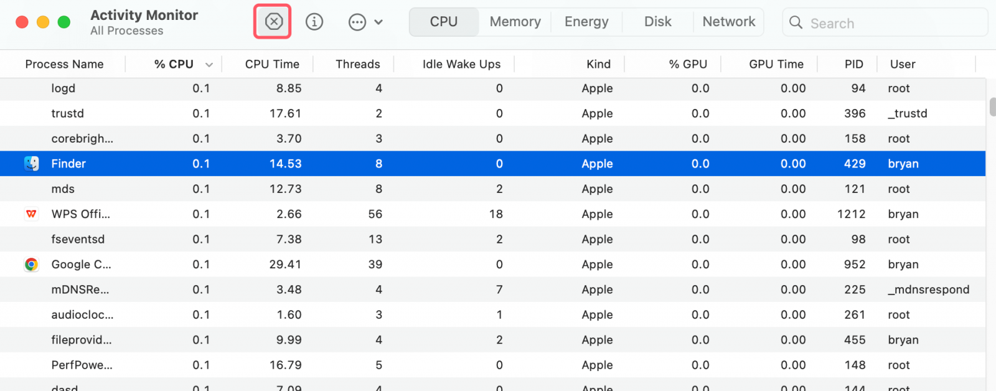This screenshot has width=996, height=391.
Task: Click the Google Chrome app icon
Action: [x=31, y=265]
